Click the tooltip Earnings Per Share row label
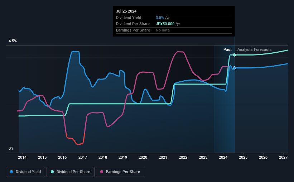The image size is (294, 182). pyautogui.click(x=133, y=30)
